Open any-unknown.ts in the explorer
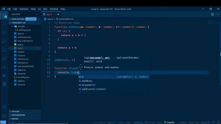This screenshot has height=124, width=221. pyautogui.click(x=25, y=41)
